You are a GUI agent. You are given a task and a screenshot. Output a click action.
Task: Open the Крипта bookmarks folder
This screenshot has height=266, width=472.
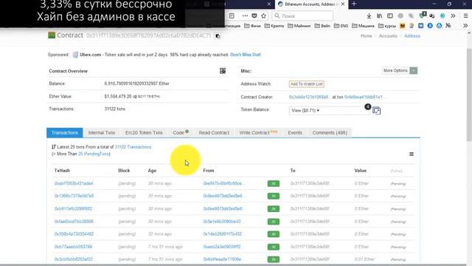(x=274, y=26)
